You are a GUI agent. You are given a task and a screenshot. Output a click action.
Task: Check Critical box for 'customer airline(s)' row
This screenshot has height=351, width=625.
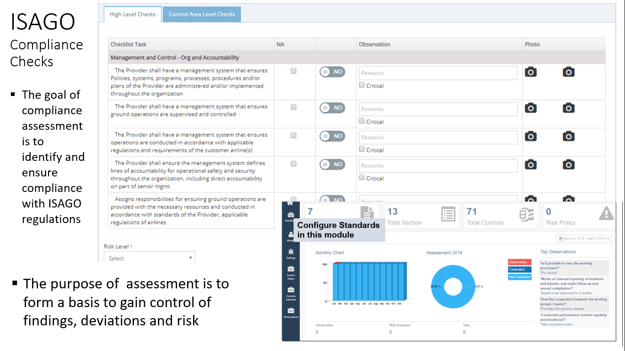(x=362, y=149)
